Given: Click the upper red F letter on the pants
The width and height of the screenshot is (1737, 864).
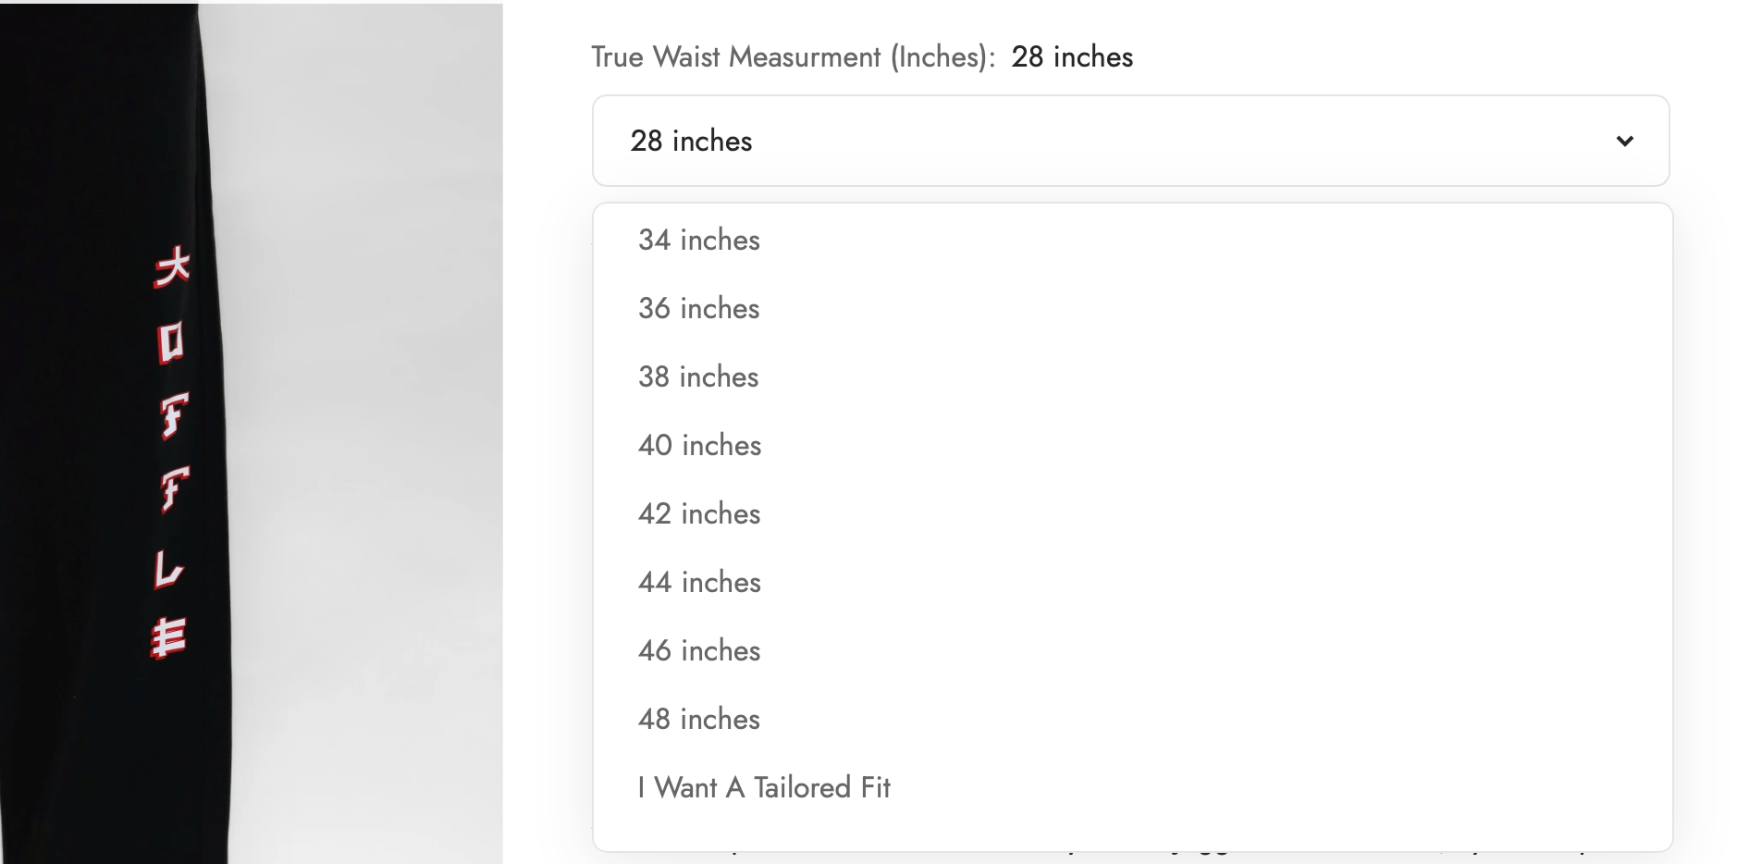Looking at the screenshot, I should coord(173,415).
